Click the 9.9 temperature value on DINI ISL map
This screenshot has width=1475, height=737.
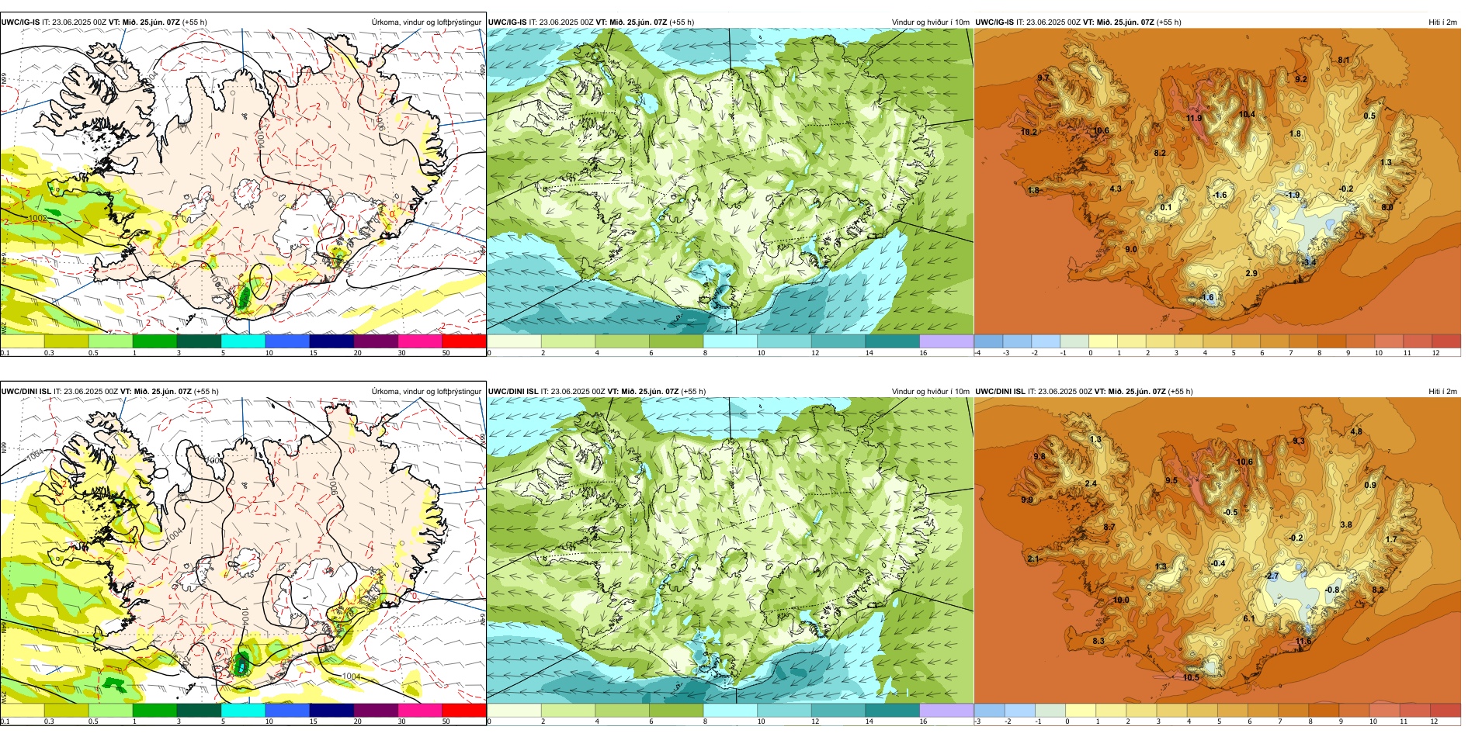pyautogui.click(x=1027, y=500)
